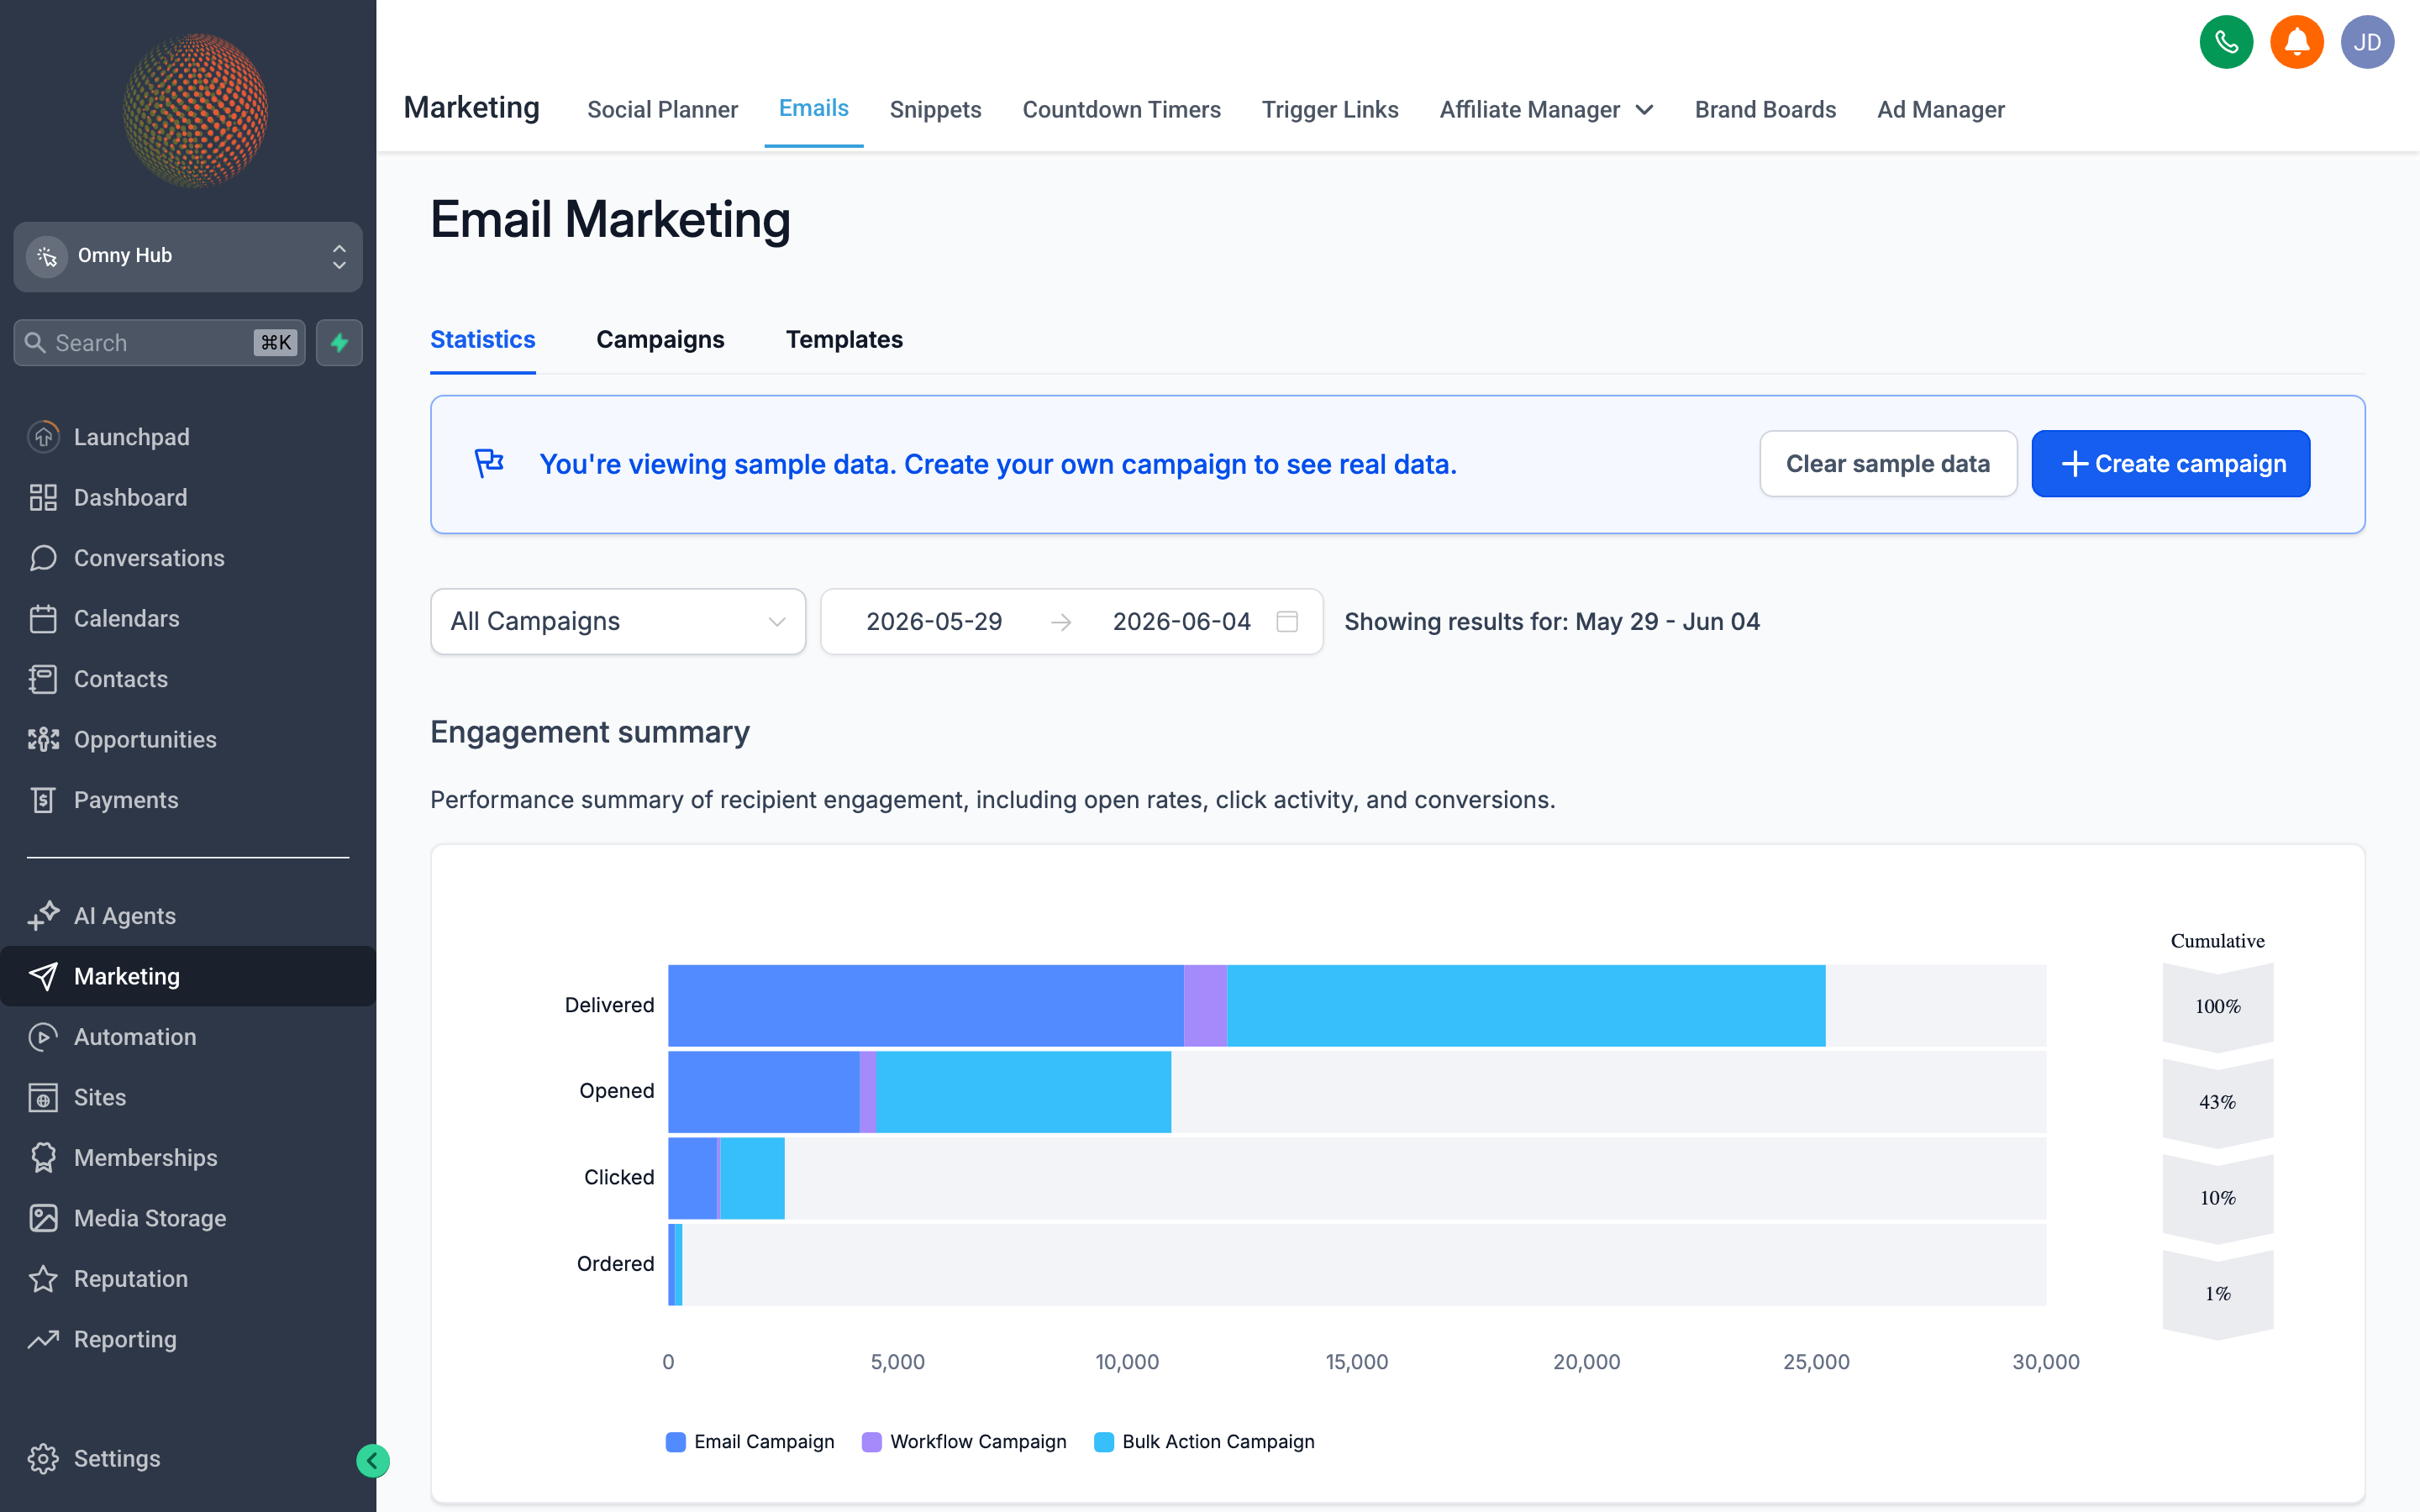Click the Opportunities icon in sidebar
Image resolution: width=2420 pixels, height=1512 pixels.
tap(43, 740)
